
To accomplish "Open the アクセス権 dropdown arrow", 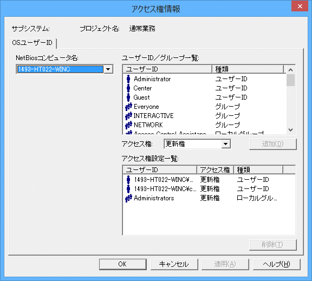I will pos(226,144).
